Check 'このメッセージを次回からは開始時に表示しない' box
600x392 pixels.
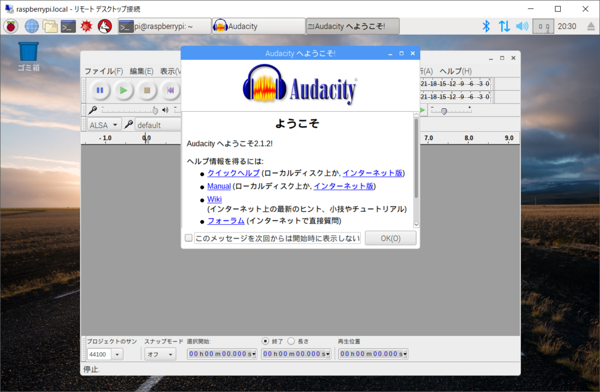coord(189,238)
